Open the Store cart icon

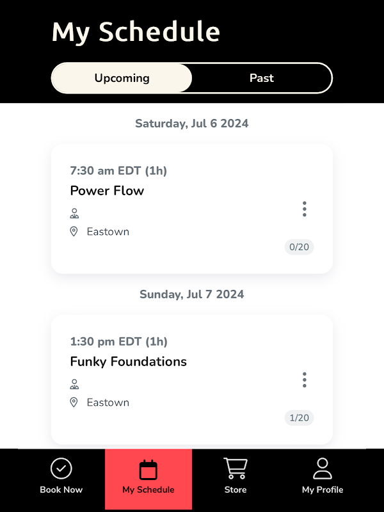pyautogui.click(x=236, y=468)
